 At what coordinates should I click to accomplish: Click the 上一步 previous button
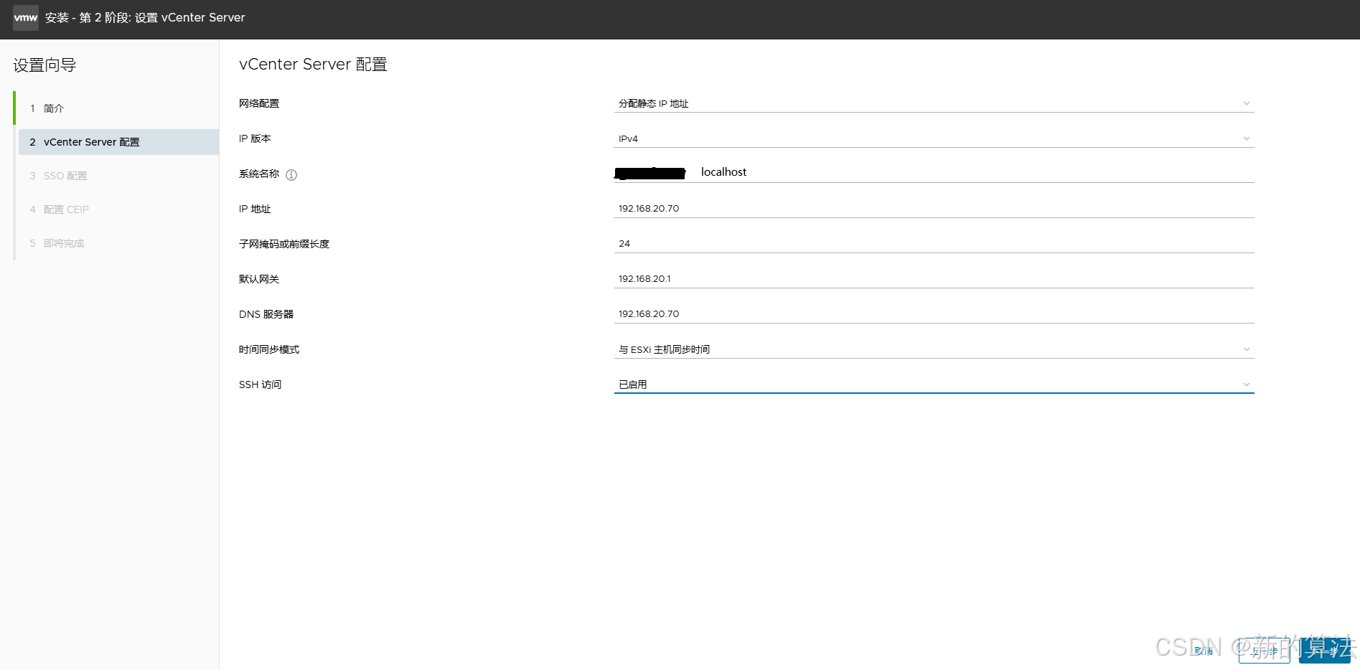point(1265,651)
